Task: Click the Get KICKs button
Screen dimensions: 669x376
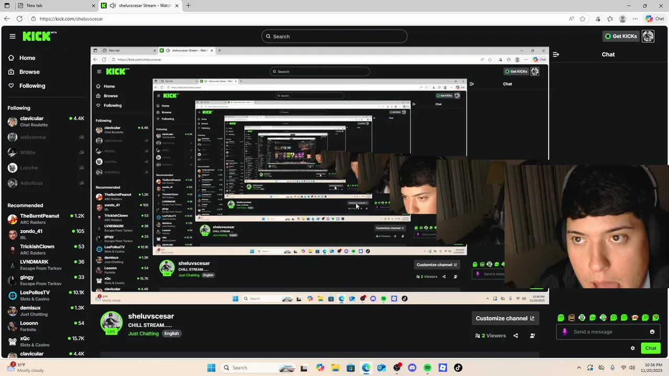Action: click(x=621, y=36)
